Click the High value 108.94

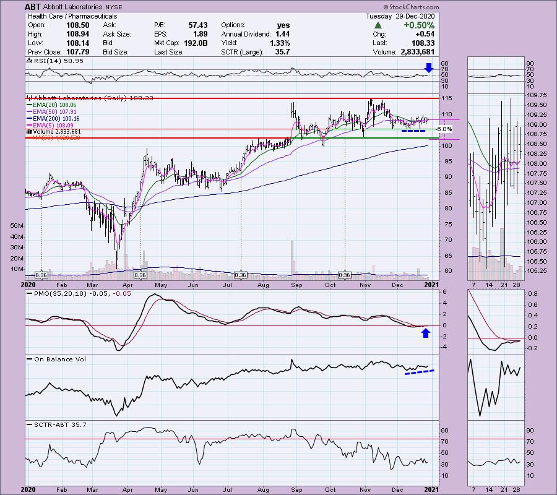78,34
